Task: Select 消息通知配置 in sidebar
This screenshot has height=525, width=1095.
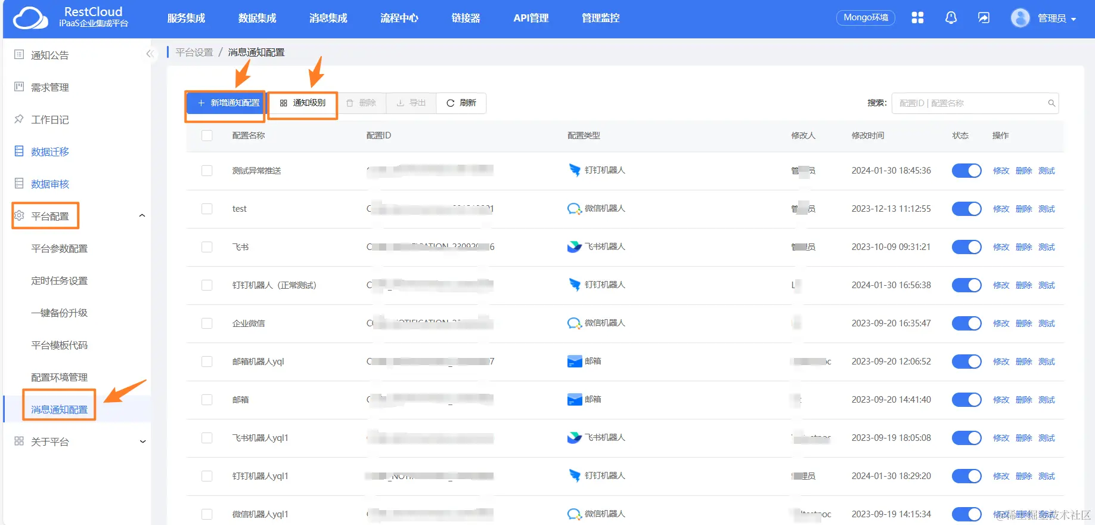Action: 59,409
